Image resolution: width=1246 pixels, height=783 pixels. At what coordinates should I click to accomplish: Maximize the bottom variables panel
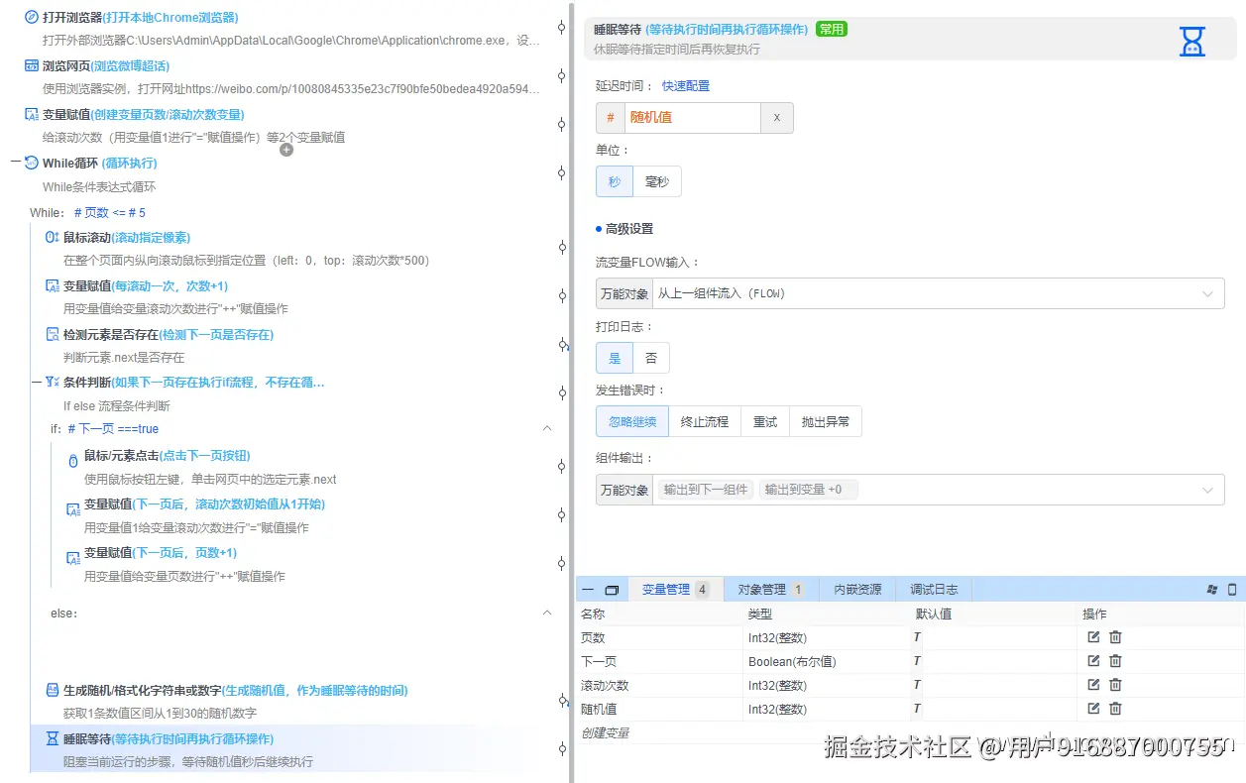coord(612,590)
